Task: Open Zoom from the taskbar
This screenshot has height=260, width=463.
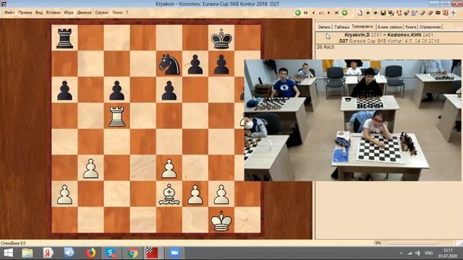Action: 174,253
